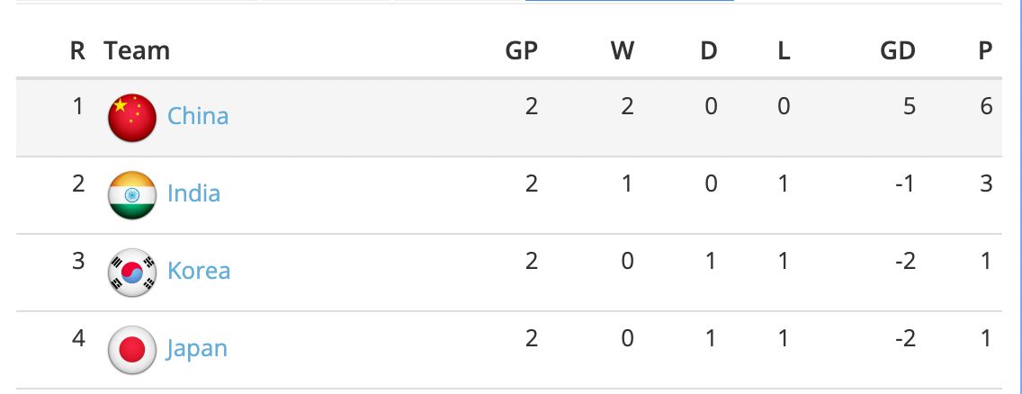Click rank number 4 in Japan's row
This screenshot has height=394, width=1022.
tap(78, 339)
